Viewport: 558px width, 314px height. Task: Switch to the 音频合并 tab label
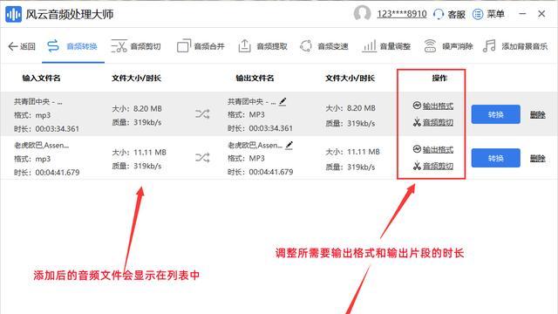click(x=209, y=46)
